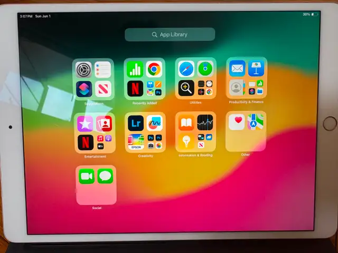Open the Settings app in Suggestions

click(x=83, y=70)
